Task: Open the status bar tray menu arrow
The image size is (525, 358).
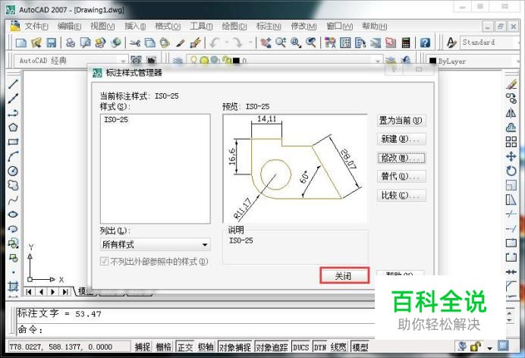Action: click(x=489, y=348)
